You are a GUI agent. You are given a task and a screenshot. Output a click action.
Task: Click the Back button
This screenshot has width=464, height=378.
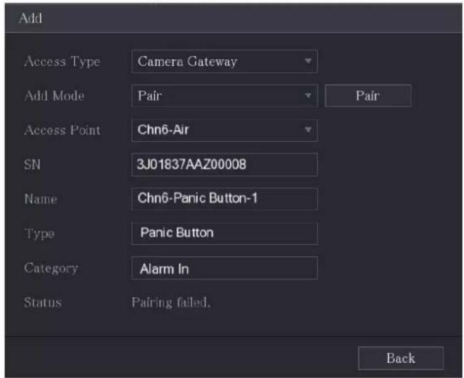[x=401, y=358]
